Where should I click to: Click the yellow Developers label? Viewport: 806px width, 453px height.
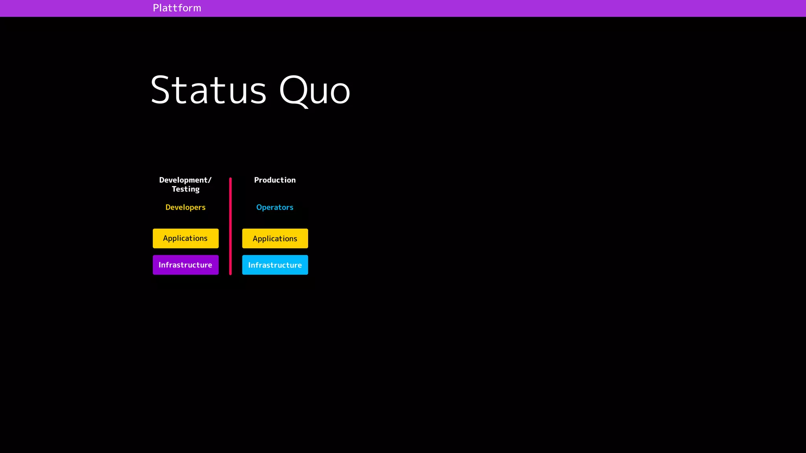[185, 207]
